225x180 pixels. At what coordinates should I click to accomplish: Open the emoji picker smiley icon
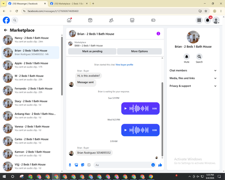(153, 165)
